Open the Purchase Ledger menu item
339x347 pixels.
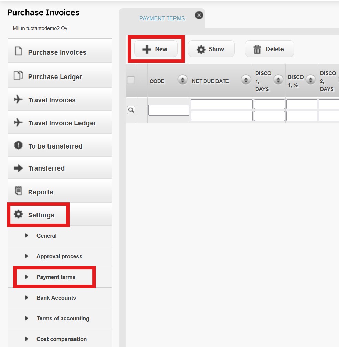60,75
